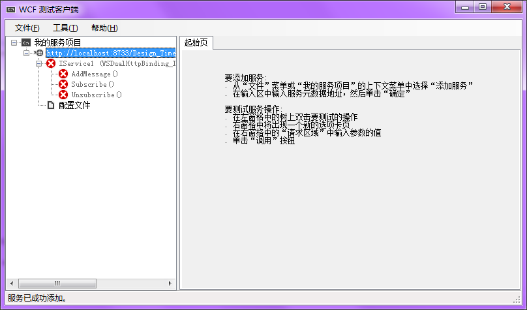This screenshot has height=310, width=527.
Task: Click the 单击“调用”按钮 instruction line
Action: [263, 140]
